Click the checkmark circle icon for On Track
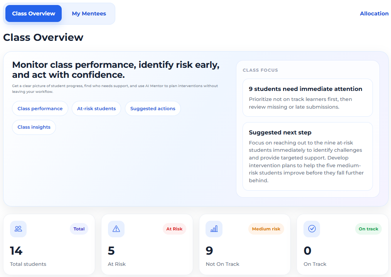 [312, 229]
